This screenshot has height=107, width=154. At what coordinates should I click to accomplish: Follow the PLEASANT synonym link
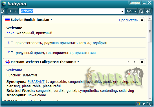[36, 81]
